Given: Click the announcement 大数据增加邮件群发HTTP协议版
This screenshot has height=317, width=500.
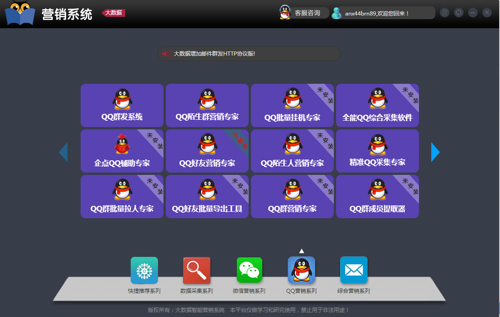Looking at the screenshot, I should click(x=214, y=54).
